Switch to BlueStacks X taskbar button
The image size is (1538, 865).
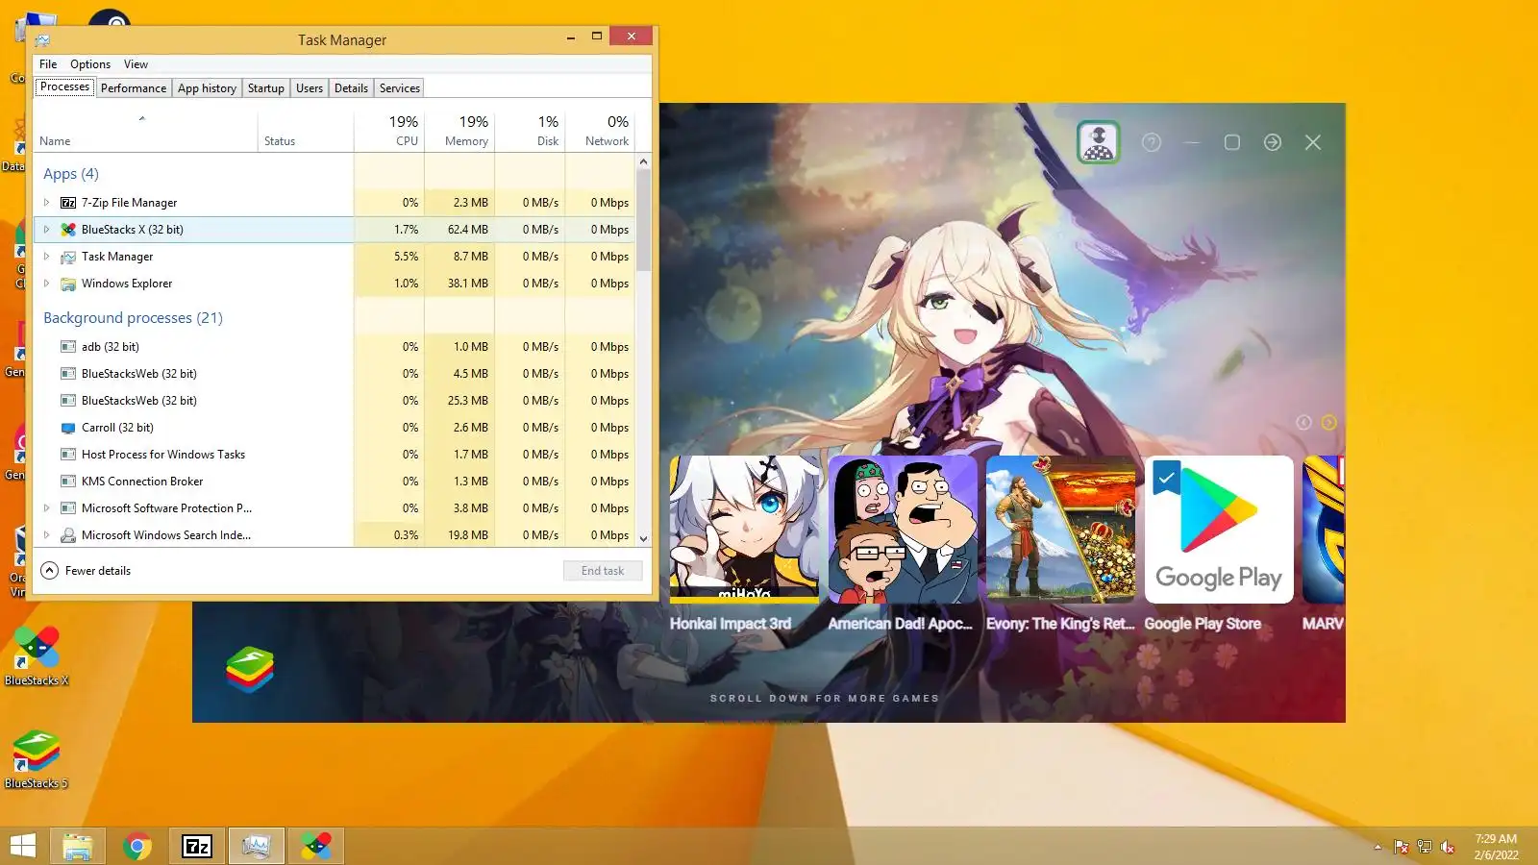coord(316,846)
